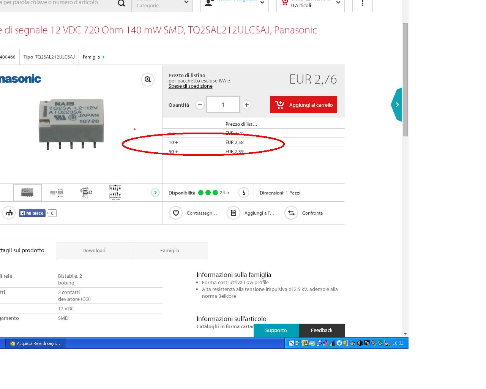Viewport: 486px width, 389px height.
Task: Select the Tipo TQ2SAL212ULCSAJ text
Action: coord(49,57)
